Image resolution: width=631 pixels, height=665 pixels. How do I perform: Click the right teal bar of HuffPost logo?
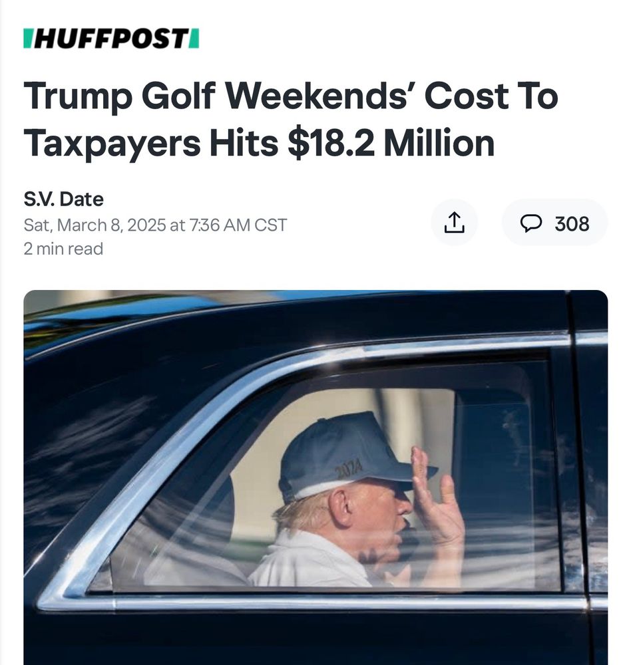click(x=194, y=39)
